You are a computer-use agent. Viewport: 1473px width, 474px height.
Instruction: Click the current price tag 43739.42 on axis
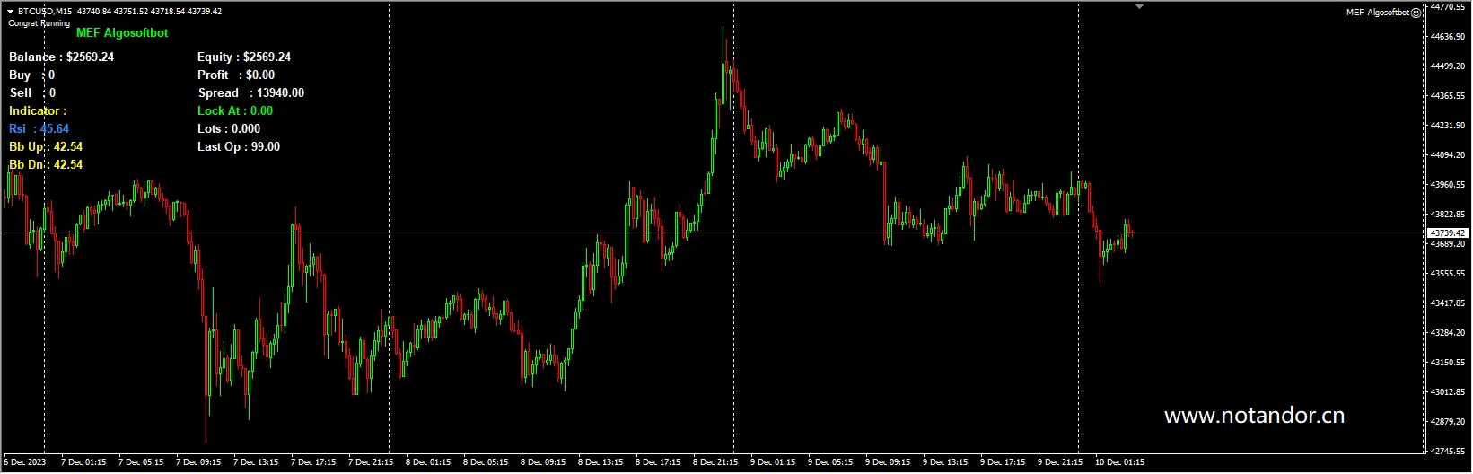pos(1448,233)
